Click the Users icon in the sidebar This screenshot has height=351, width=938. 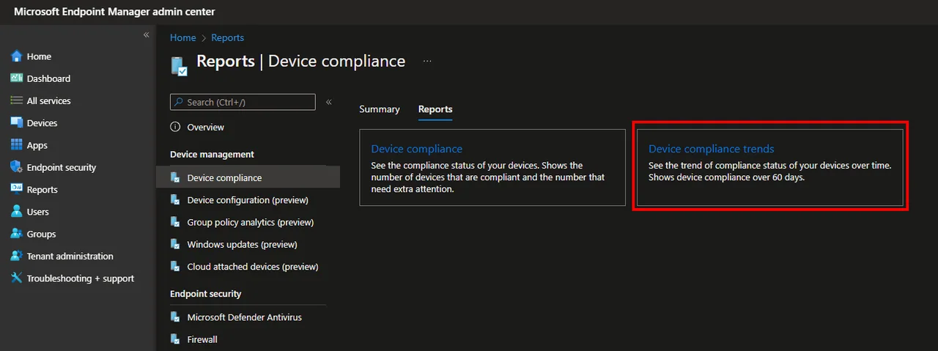coord(16,212)
